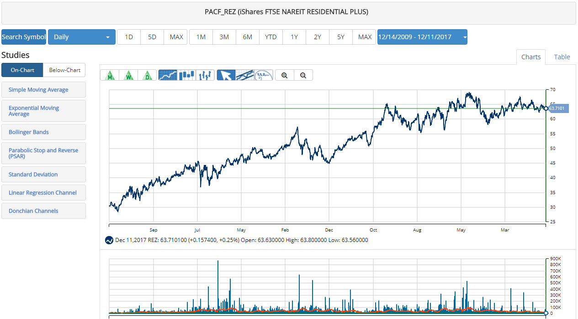Image resolution: width=578 pixels, height=319 pixels.
Task: Set intraday range to 1D
Action: point(129,37)
